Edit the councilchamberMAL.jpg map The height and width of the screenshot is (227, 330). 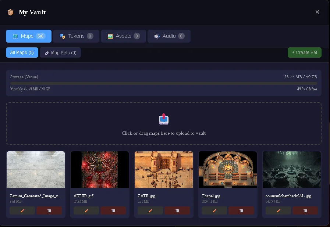(278, 210)
